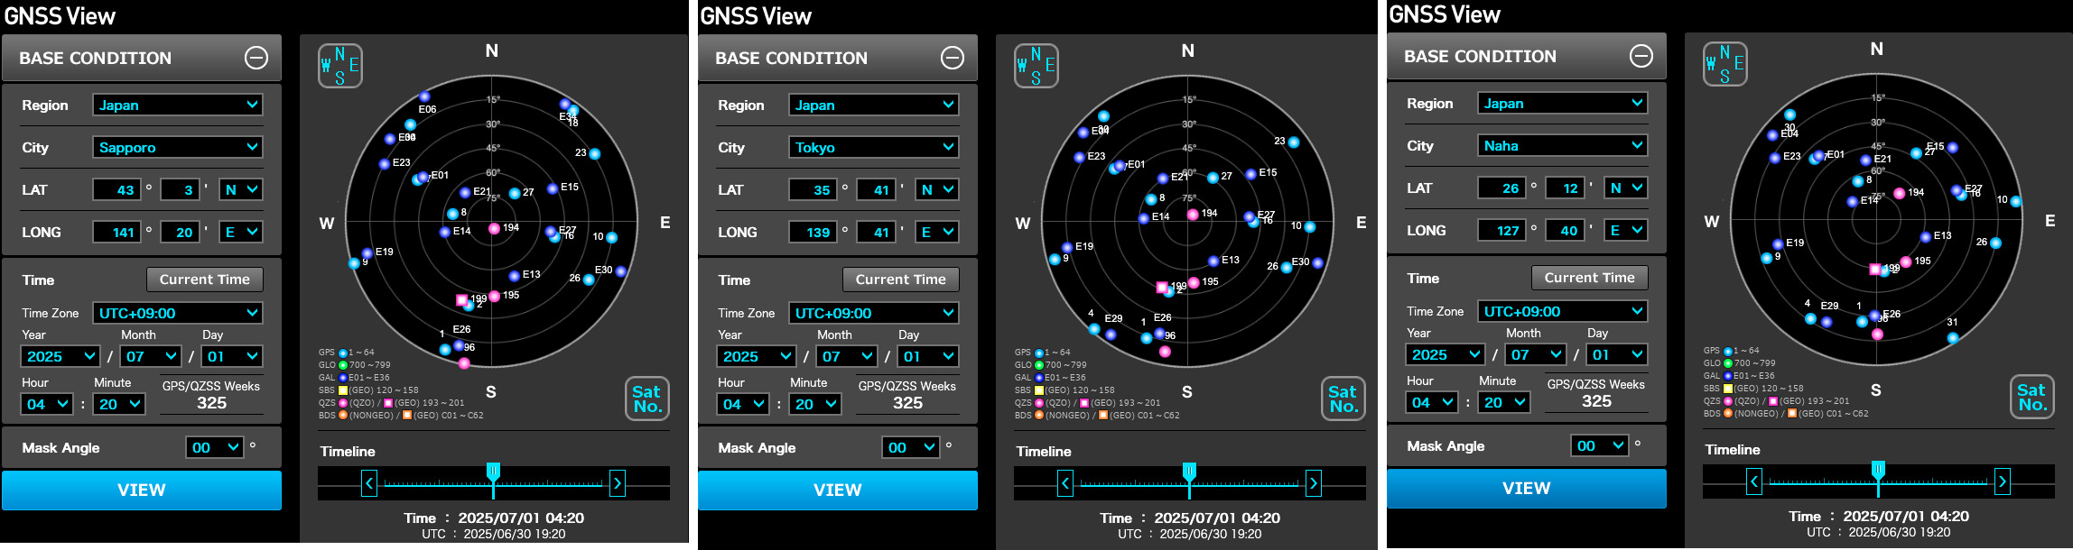This screenshot has height=550, width=2073.
Task: Select Galileo satellite E19 in Naha sky plot
Action: tap(1778, 244)
